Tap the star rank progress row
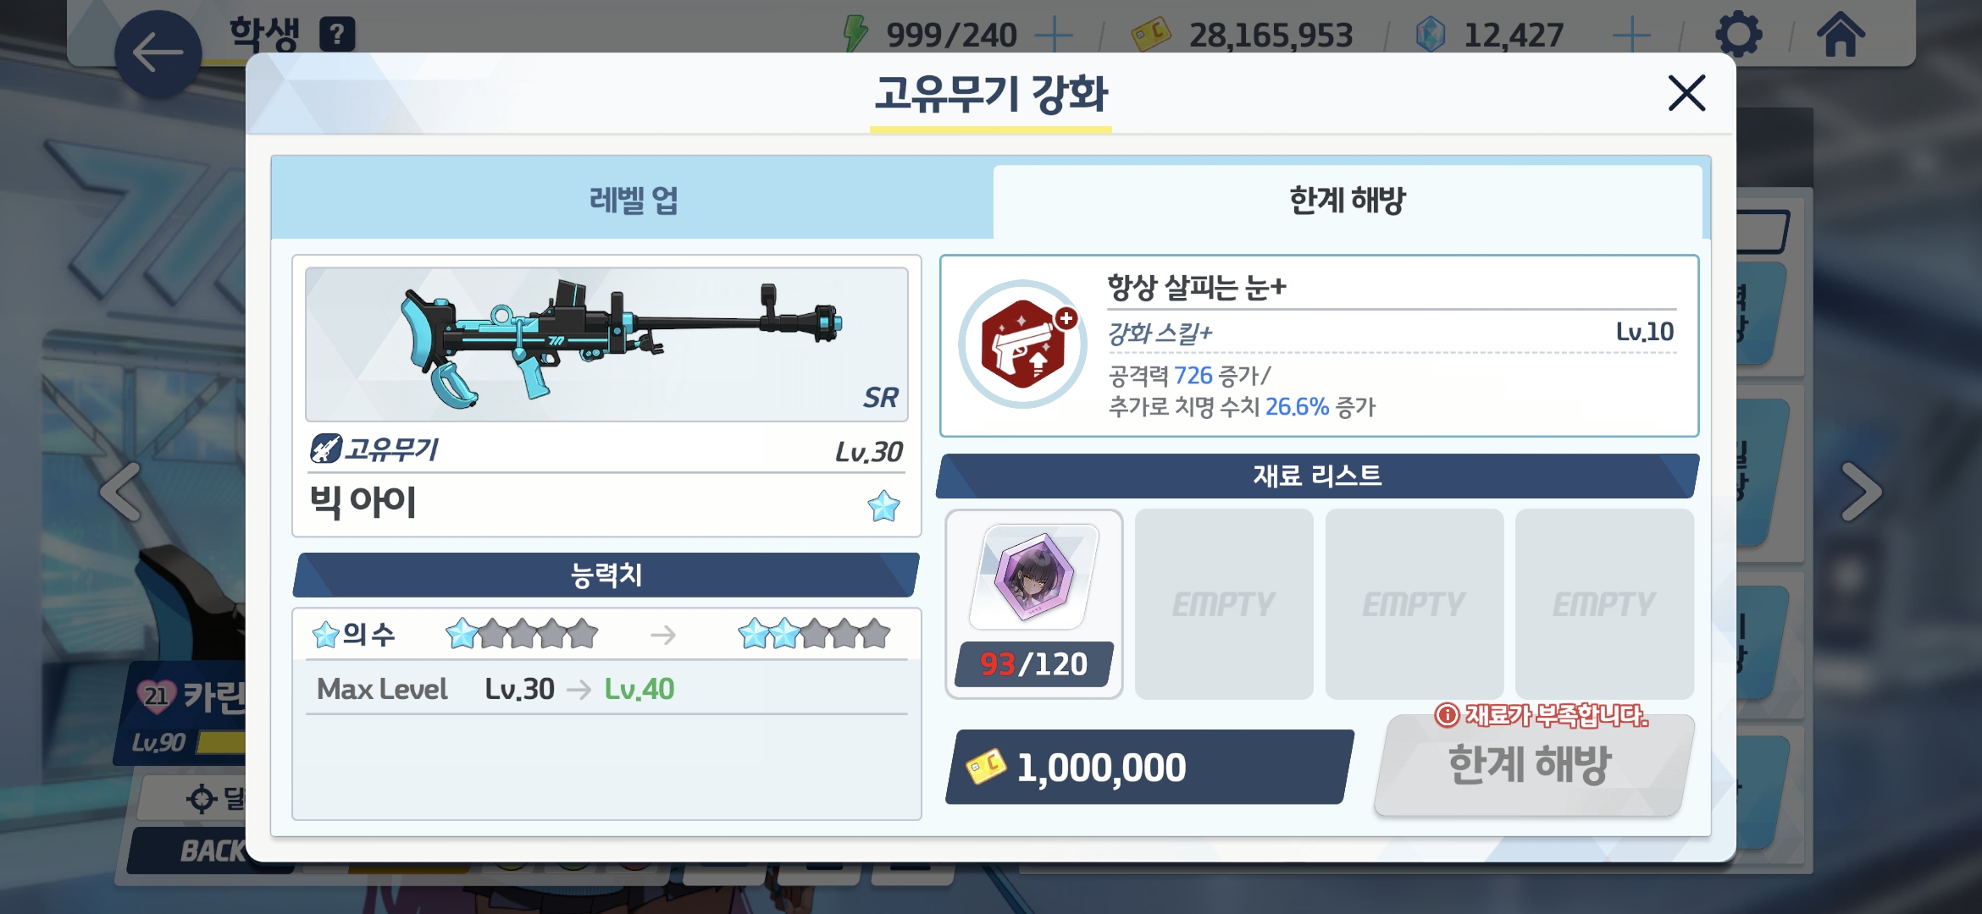This screenshot has width=1982, height=914. pos(606,634)
